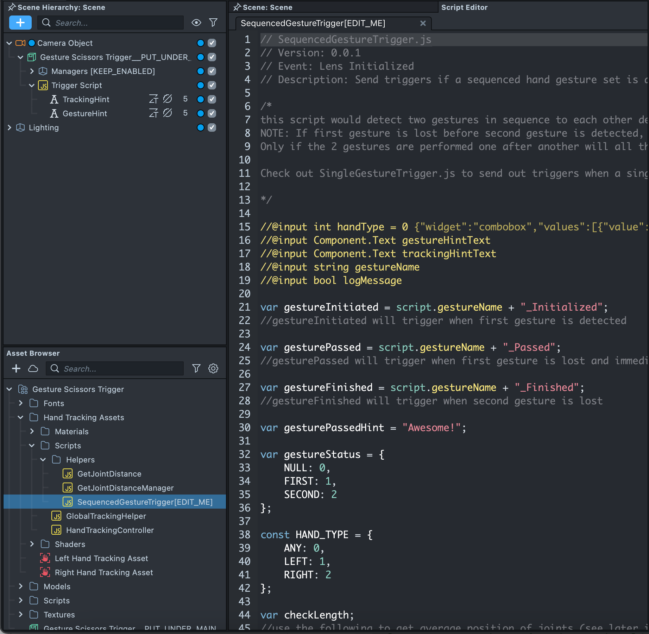Viewport: 649px width, 634px height.
Task: Click the Scene Hierarchy search field
Action: click(116, 23)
